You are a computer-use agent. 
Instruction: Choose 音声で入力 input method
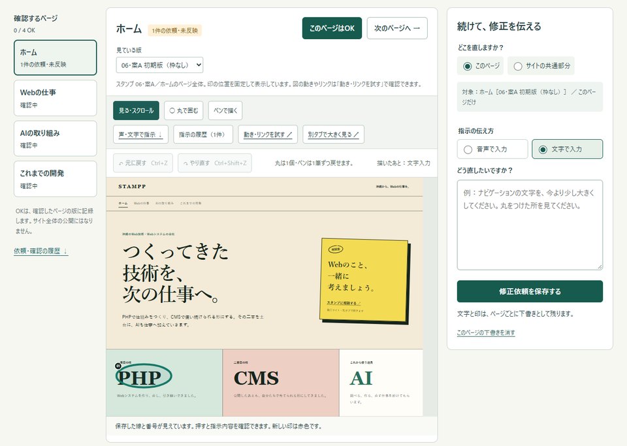click(492, 149)
